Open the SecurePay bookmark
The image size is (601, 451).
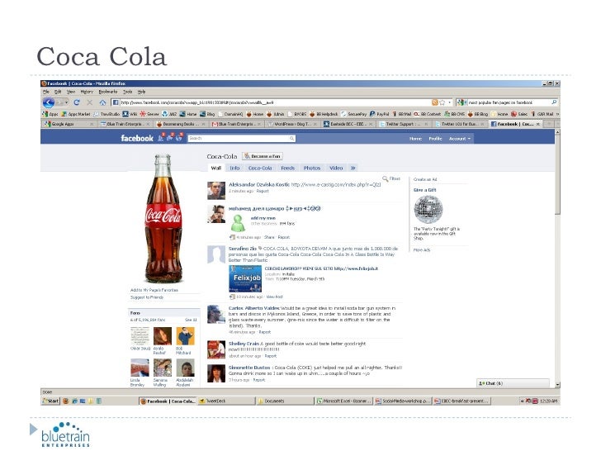point(354,114)
